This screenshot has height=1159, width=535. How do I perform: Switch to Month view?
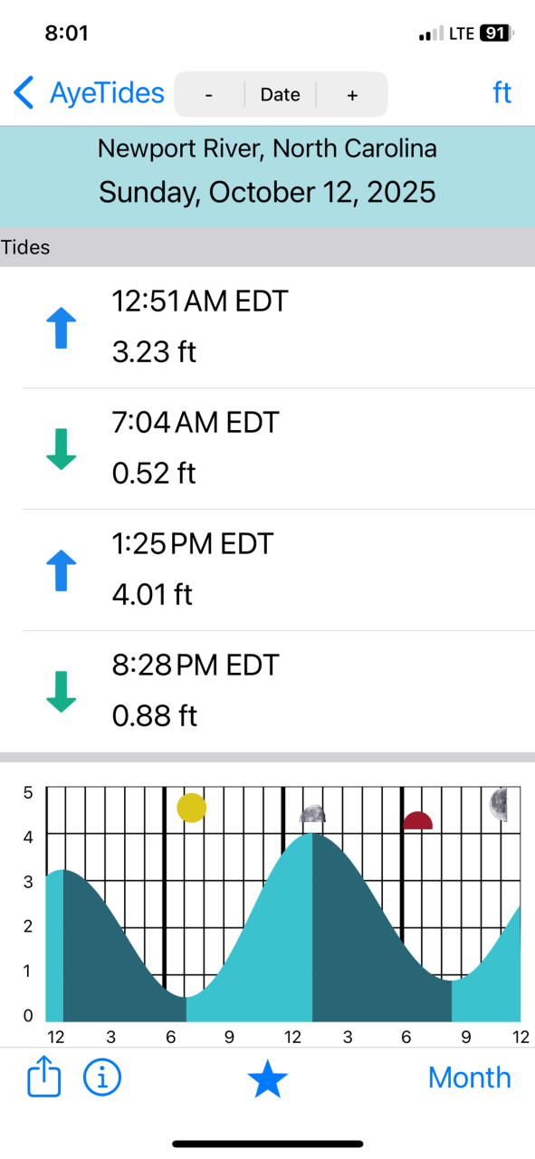469,1078
